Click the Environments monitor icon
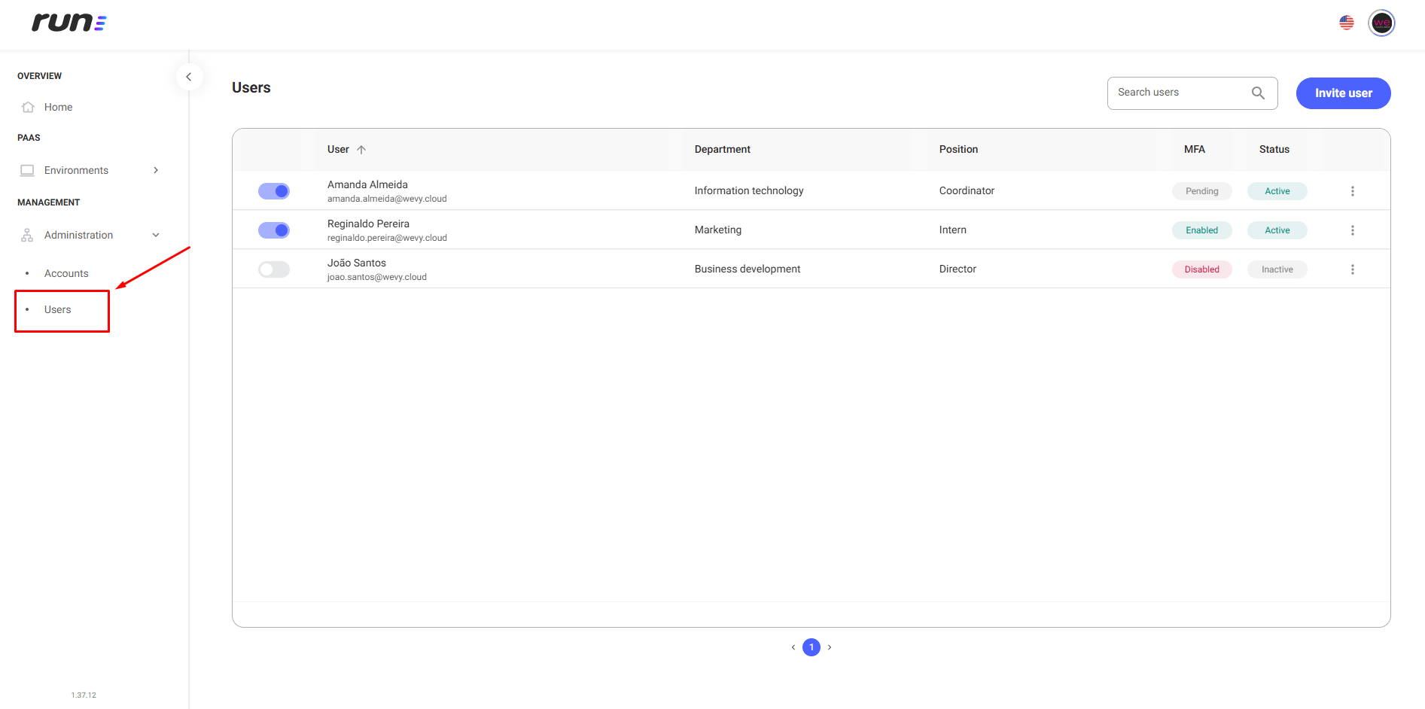1425x709 pixels. [27, 170]
